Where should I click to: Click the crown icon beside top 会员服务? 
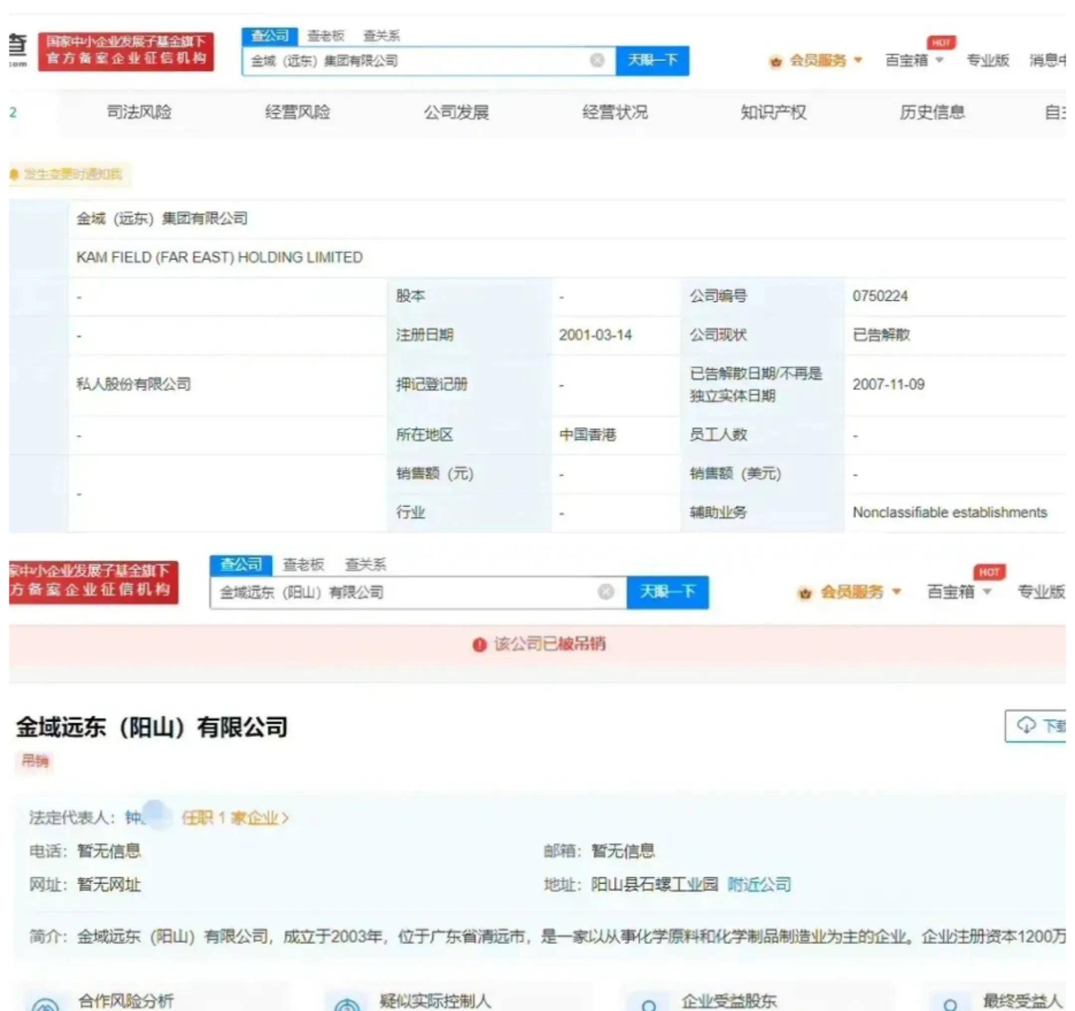point(775,61)
